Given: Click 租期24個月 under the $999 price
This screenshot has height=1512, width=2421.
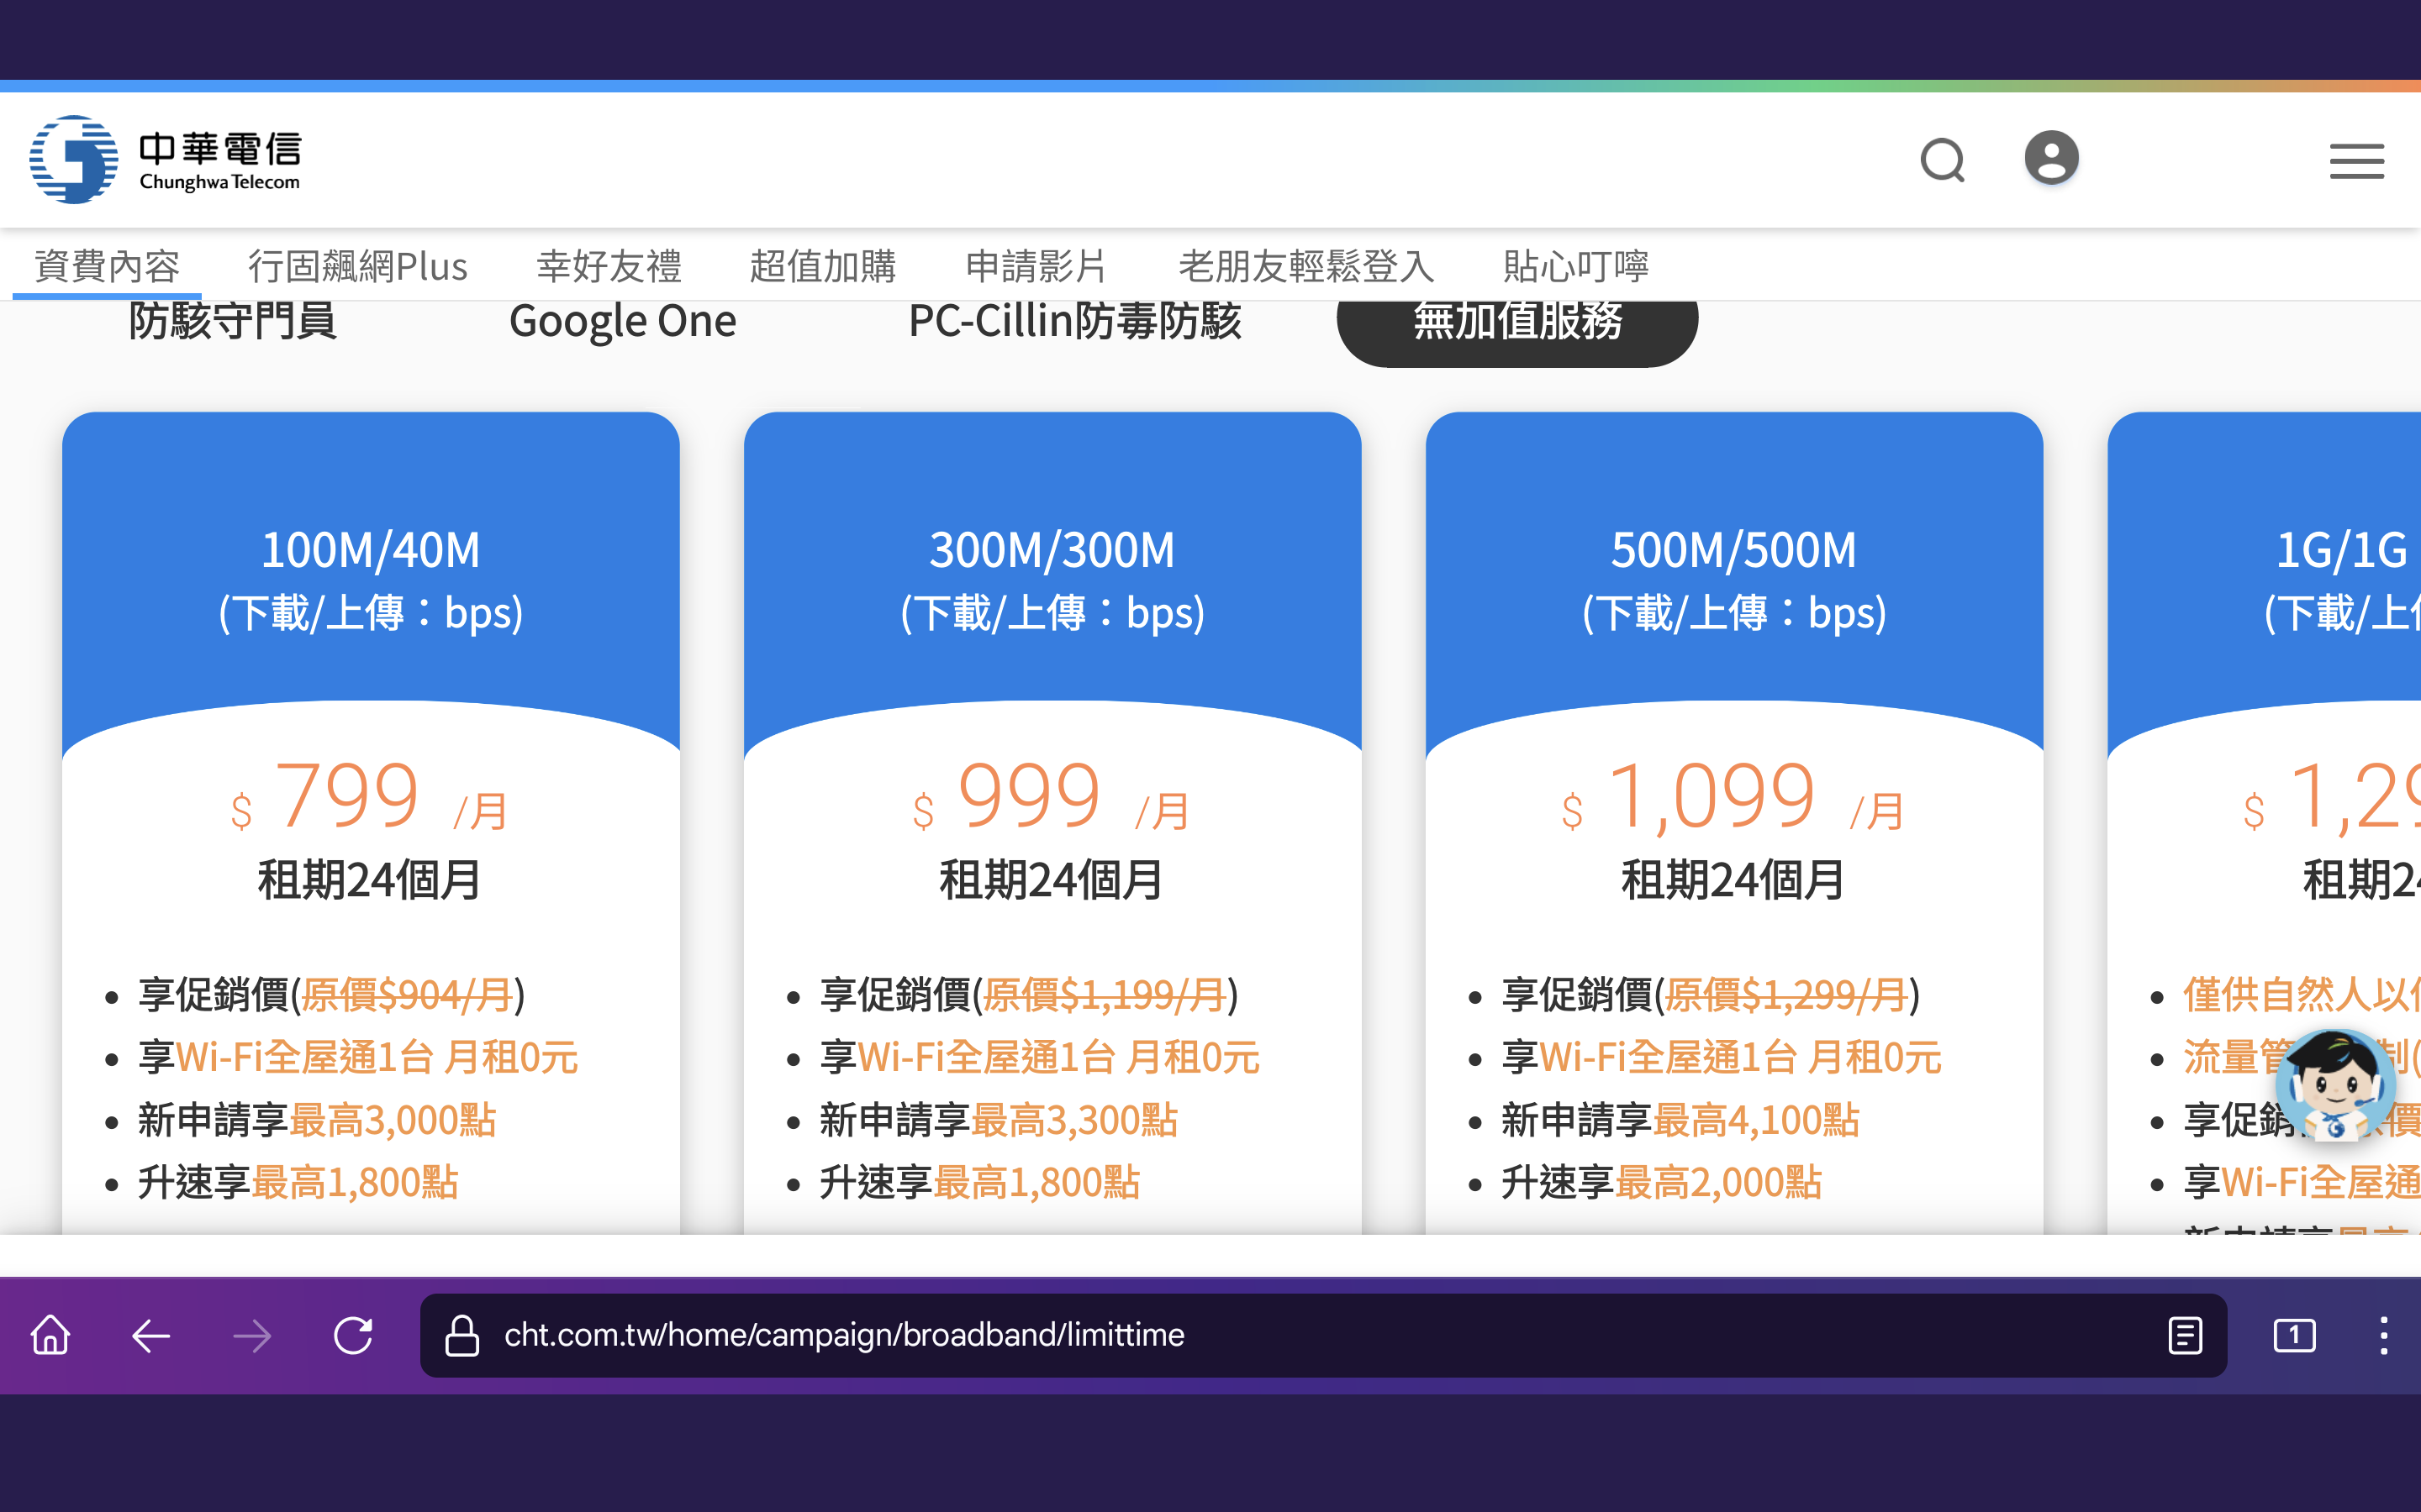Looking at the screenshot, I should point(1052,880).
